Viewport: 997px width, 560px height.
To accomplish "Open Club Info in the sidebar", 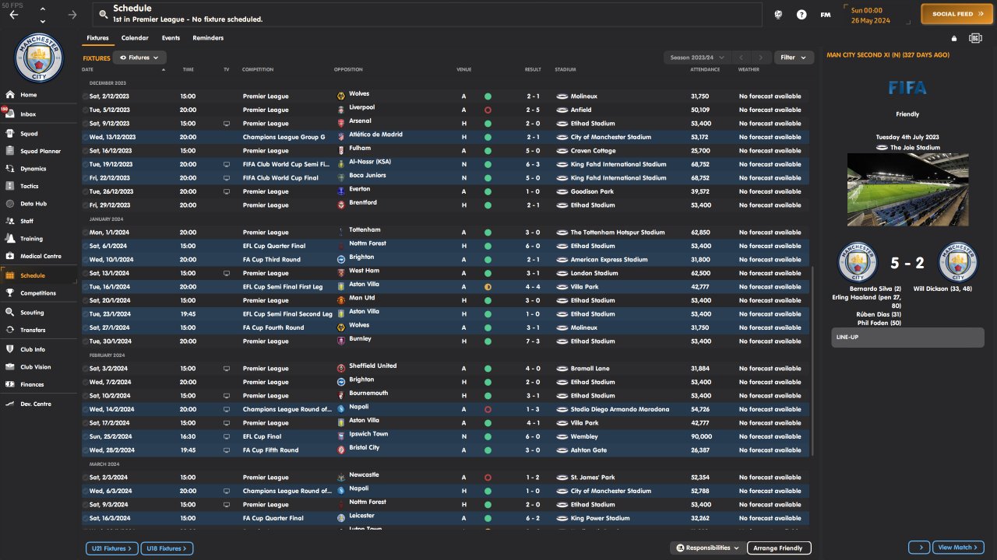I will (x=33, y=349).
